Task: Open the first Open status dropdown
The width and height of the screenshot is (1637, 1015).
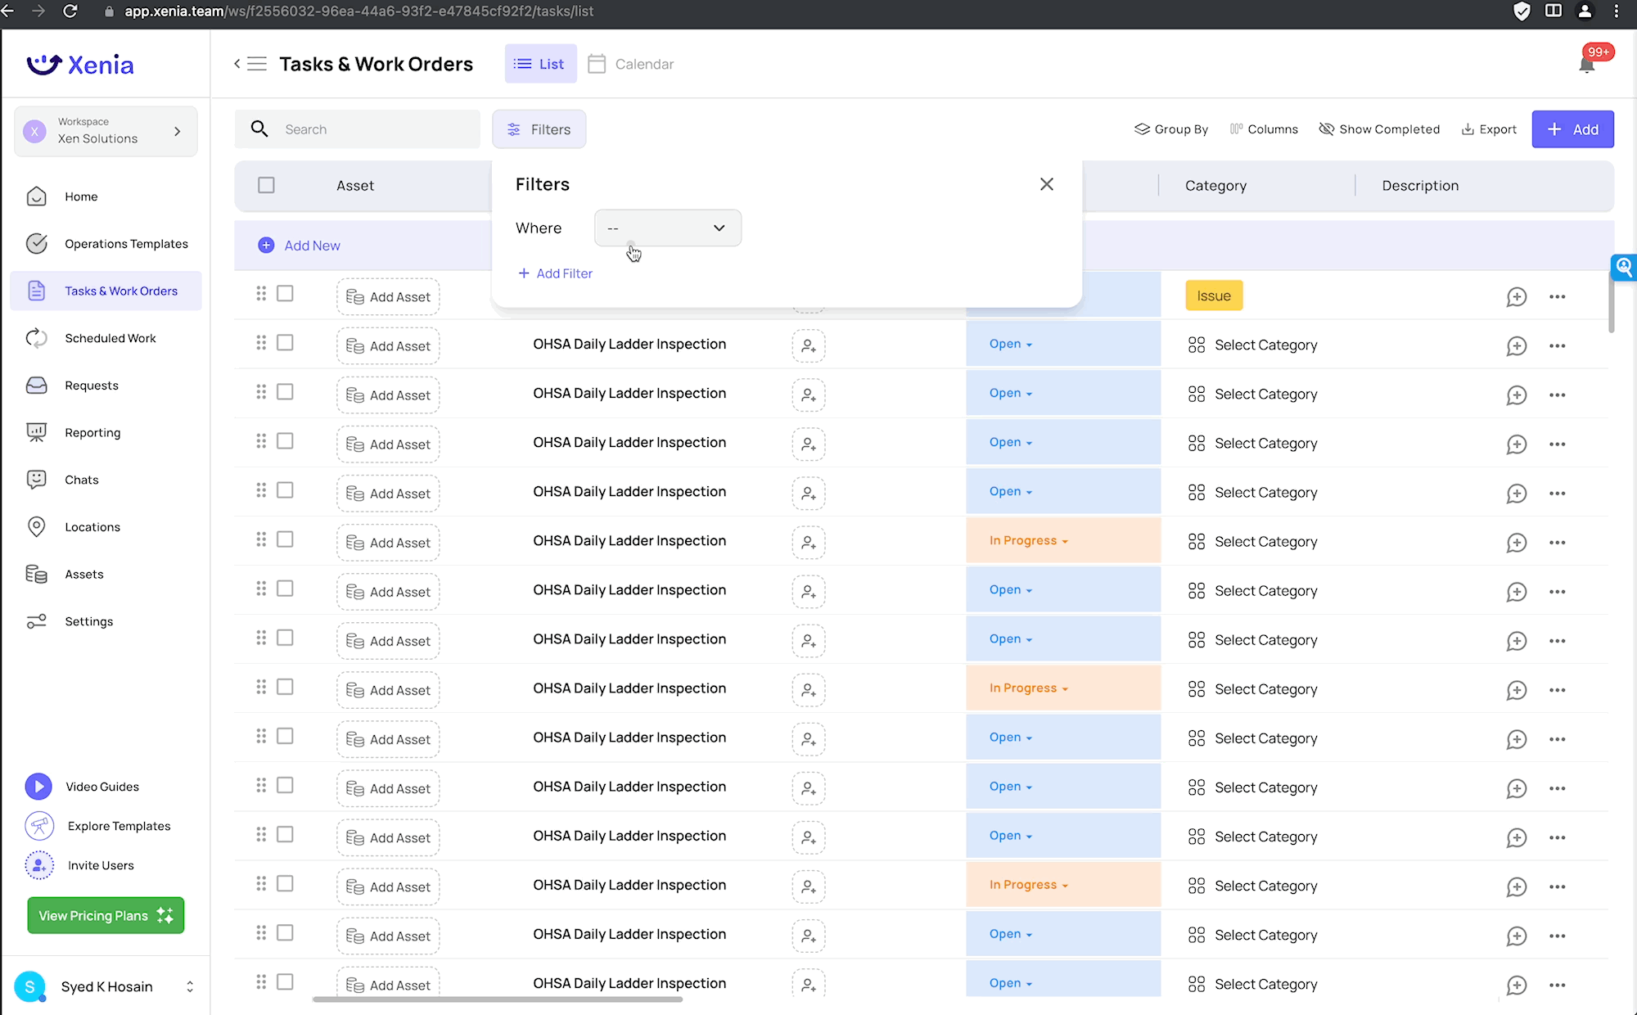Action: [x=1011, y=344]
